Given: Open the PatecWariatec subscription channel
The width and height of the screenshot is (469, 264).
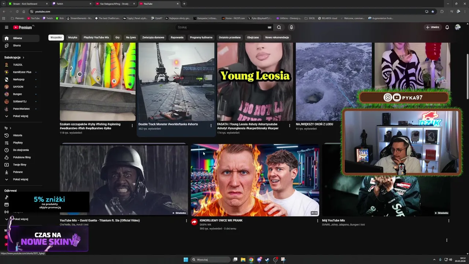Looking at the screenshot, I should 21,109.
